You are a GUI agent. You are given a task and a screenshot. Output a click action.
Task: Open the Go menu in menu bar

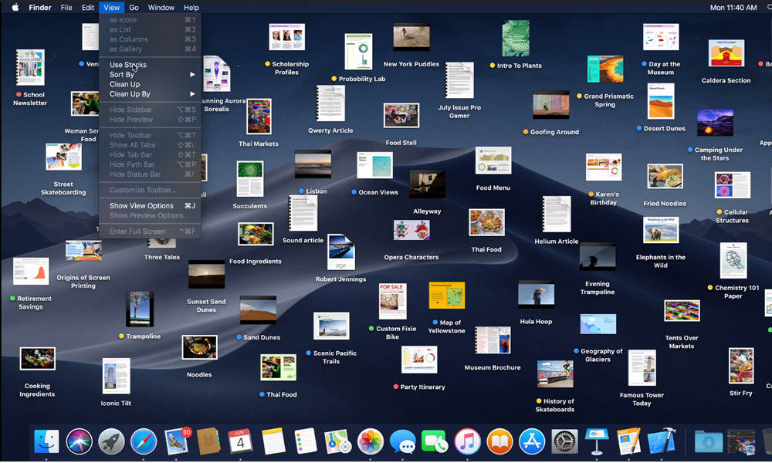point(134,8)
